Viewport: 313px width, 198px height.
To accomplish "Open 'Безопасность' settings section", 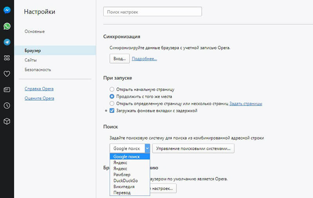I will (x=38, y=70).
